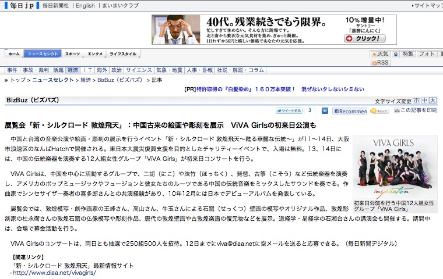Open the ホーム tab
443x279 pixels.
click(14, 53)
